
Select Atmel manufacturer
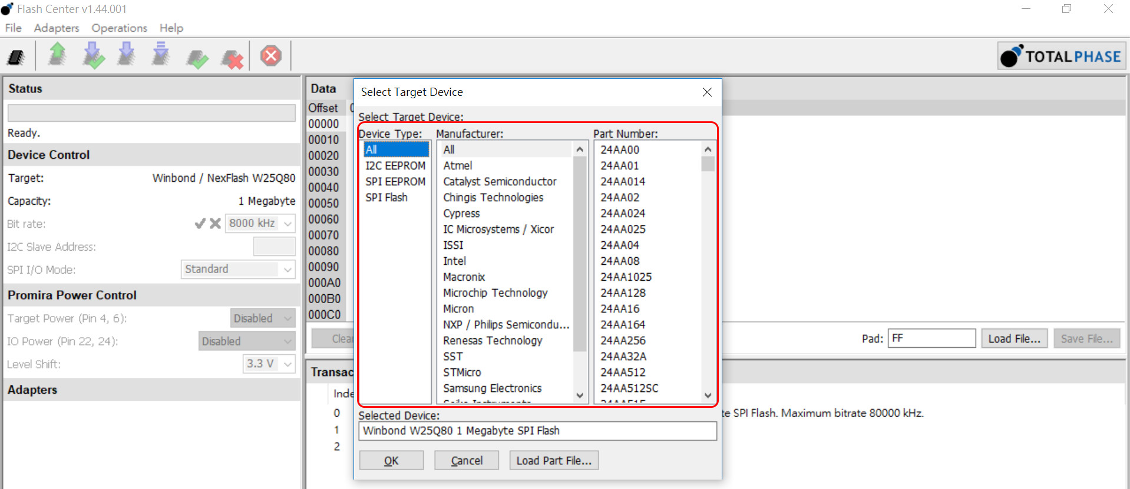458,165
